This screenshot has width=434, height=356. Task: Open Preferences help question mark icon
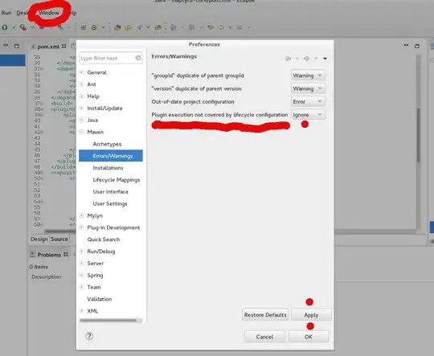[x=89, y=336]
